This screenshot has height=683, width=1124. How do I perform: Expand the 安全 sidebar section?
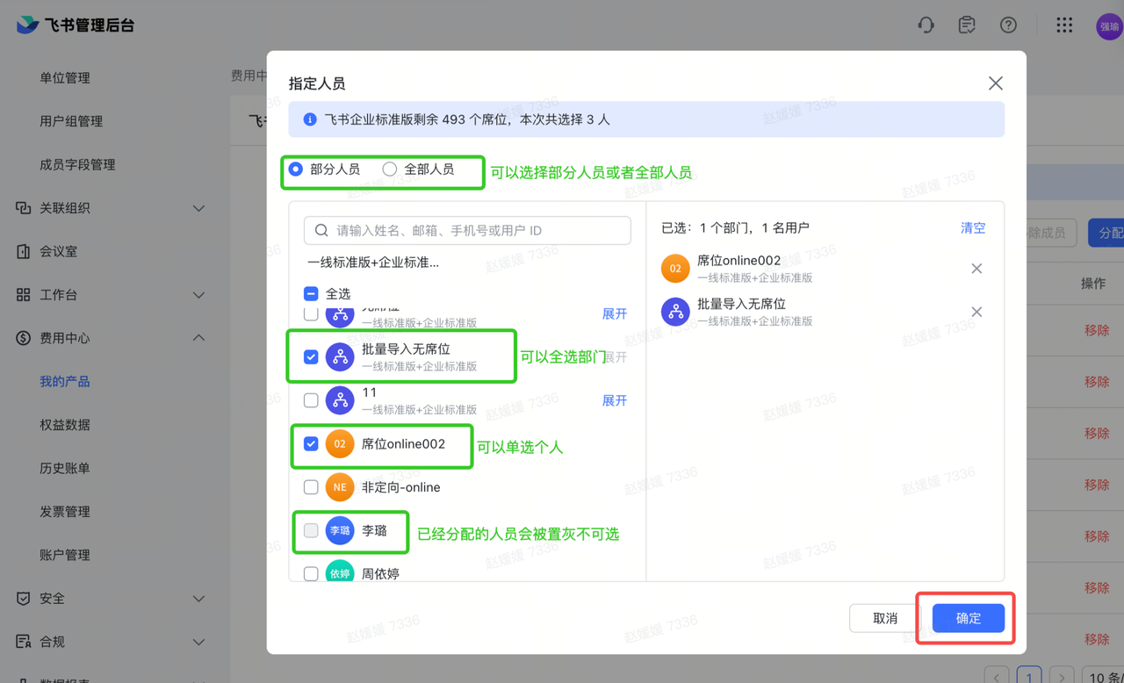pos(198,598)
